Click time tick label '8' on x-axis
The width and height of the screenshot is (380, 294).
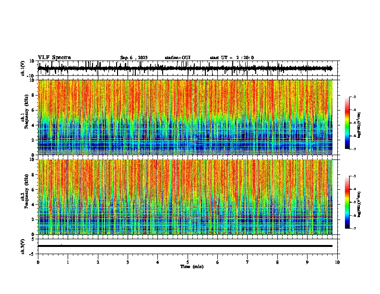point(277,262)
